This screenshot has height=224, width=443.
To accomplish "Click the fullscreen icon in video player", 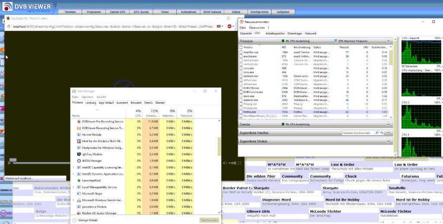I will coord(239,163).
